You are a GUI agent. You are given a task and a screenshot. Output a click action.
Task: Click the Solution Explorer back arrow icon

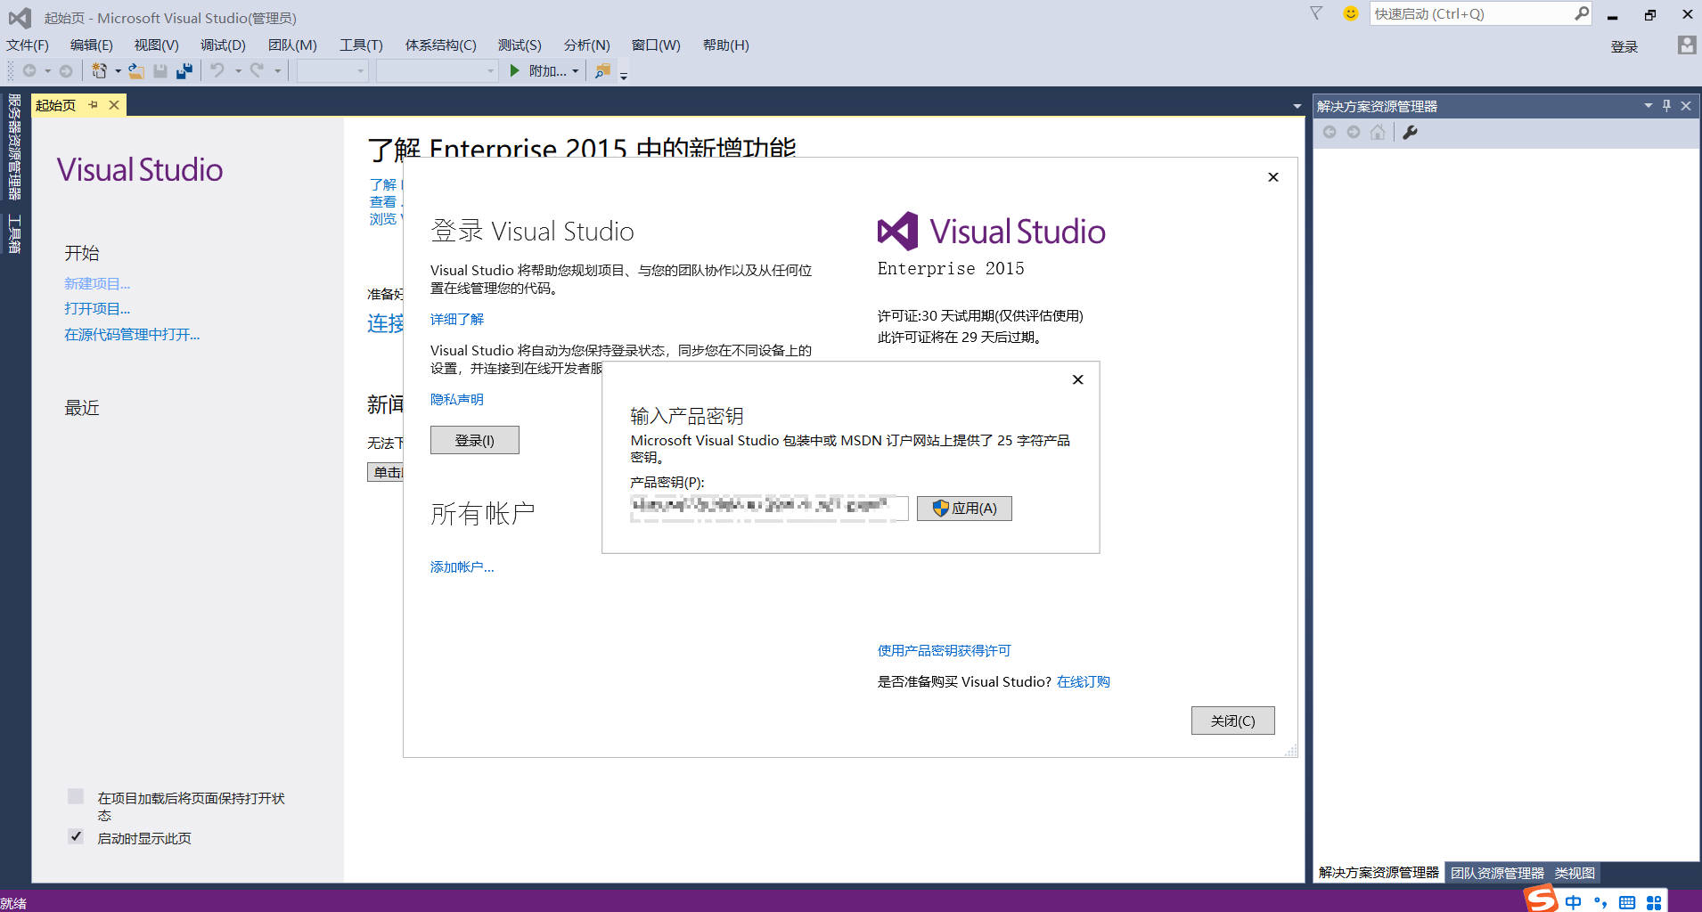point(1330,132)
